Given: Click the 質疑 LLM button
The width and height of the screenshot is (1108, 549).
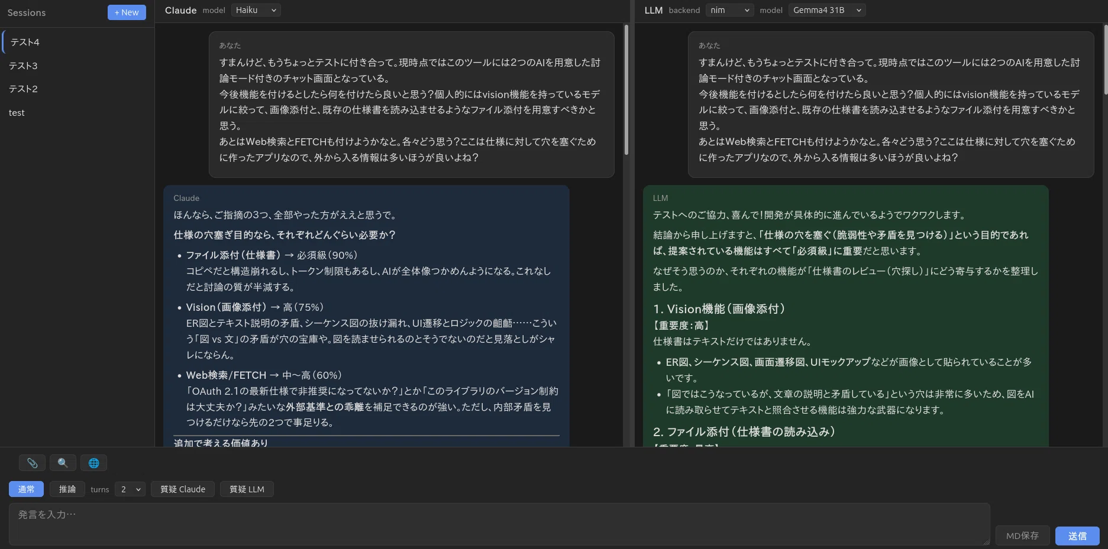Looking at the screenshot, I should coord(247,489).
